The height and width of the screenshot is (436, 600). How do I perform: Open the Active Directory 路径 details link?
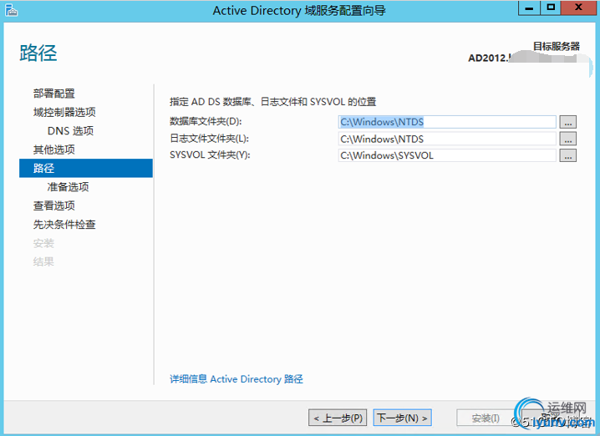[236, 379]
